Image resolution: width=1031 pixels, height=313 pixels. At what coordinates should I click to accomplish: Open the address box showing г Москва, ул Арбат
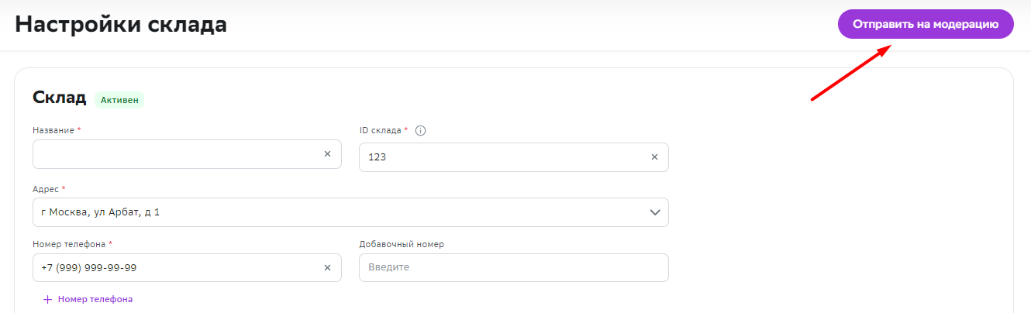coord(350,212)
